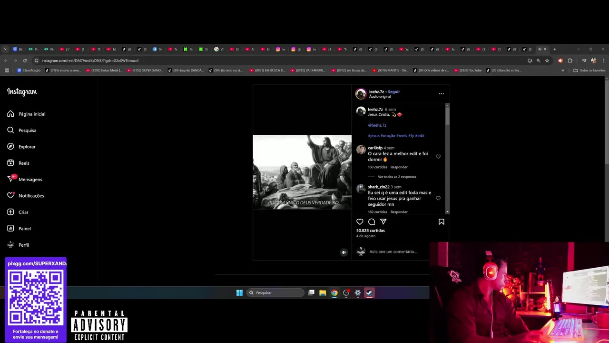Share the reel with the paper plane icon

383,222
